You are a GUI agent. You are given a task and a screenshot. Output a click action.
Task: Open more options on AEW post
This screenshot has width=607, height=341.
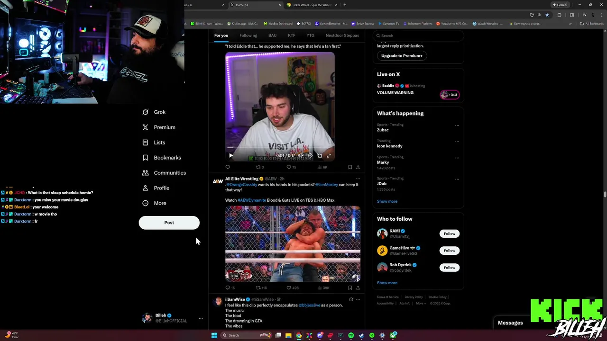(358, 179)
